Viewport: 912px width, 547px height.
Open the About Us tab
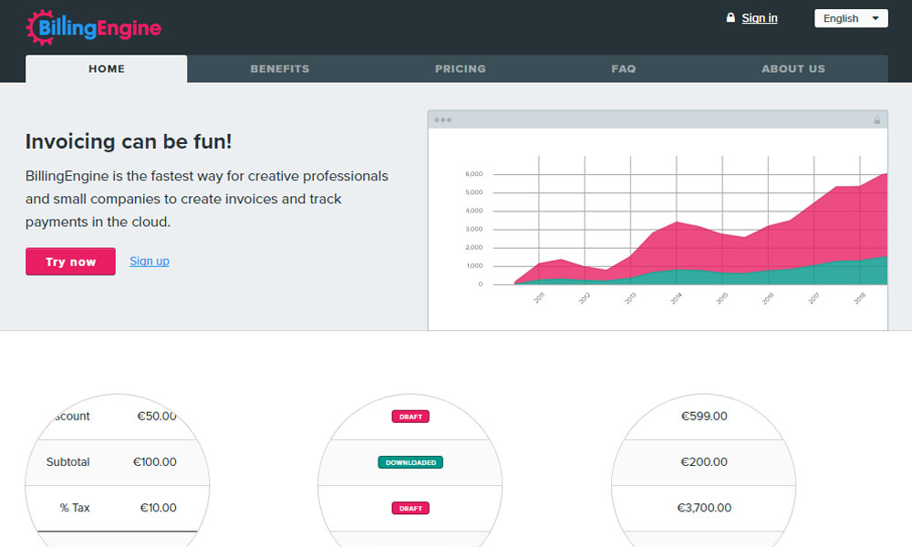(793, 69)
